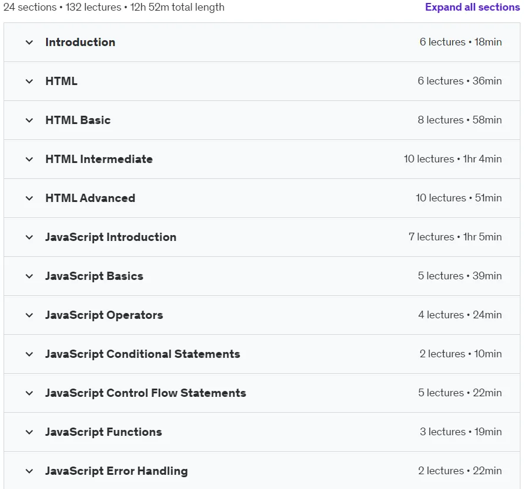Click the JavaScript Operators chevron icon
Viewport: 524px width, 489px height.
30,315
